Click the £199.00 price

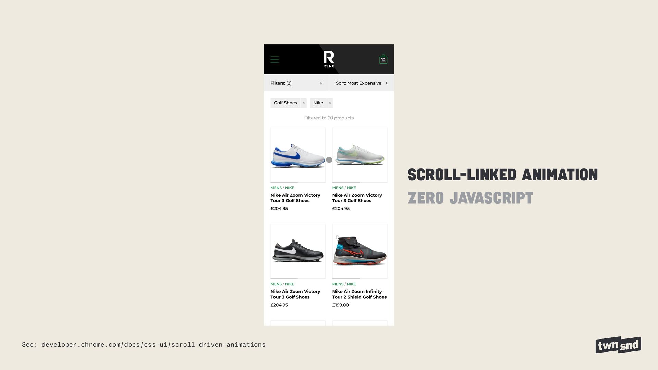point(340,305)
